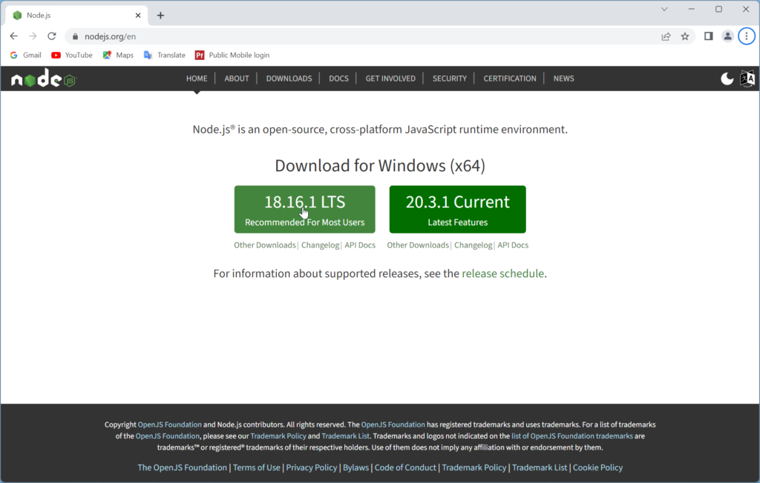Open Trademark List link in copyright paragraph
760x483 pixels.
pyautogui.click(x=346, y=436)
